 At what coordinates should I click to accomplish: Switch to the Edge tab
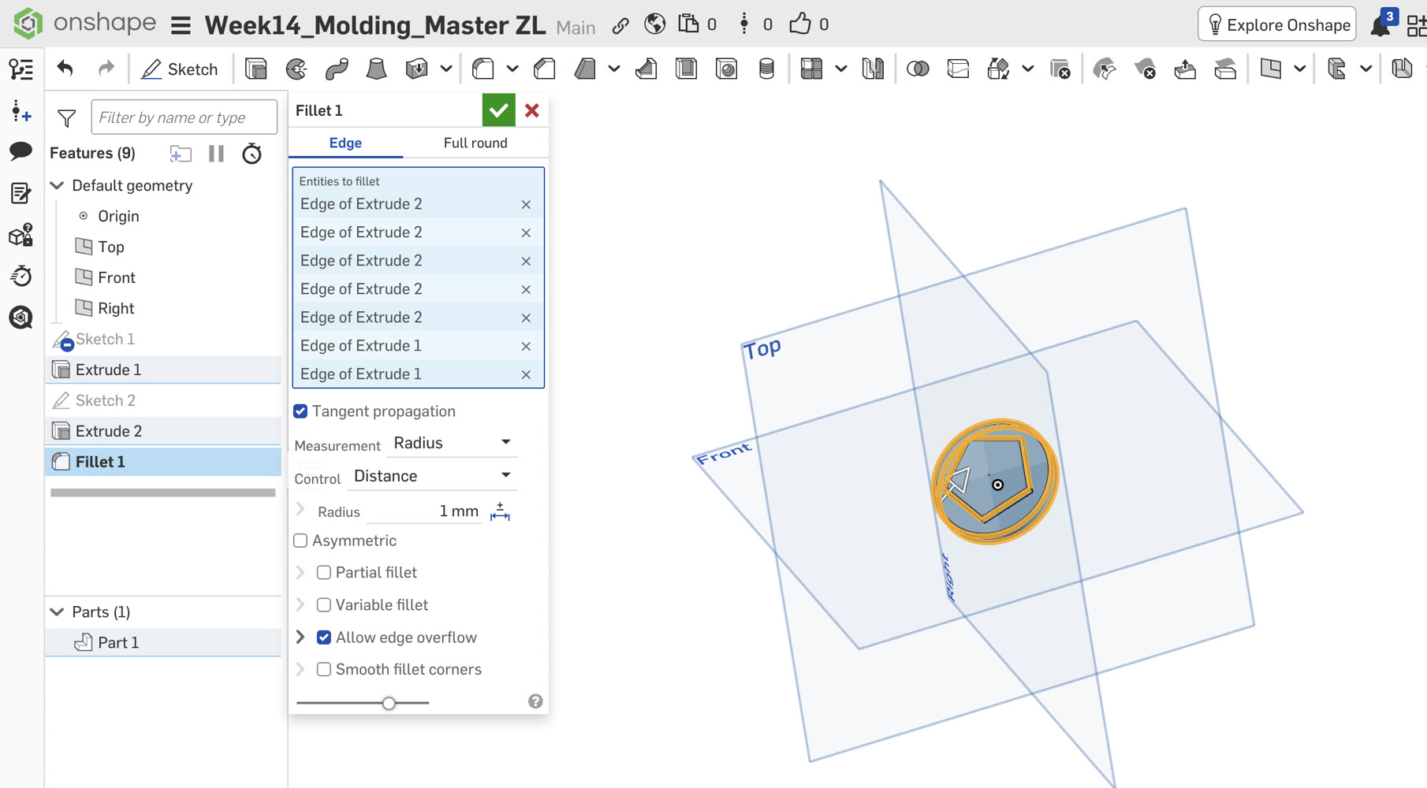345,143
